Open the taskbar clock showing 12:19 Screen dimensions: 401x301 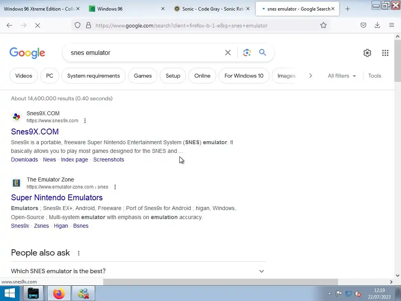pyautogui.click(x=379, y=294)
